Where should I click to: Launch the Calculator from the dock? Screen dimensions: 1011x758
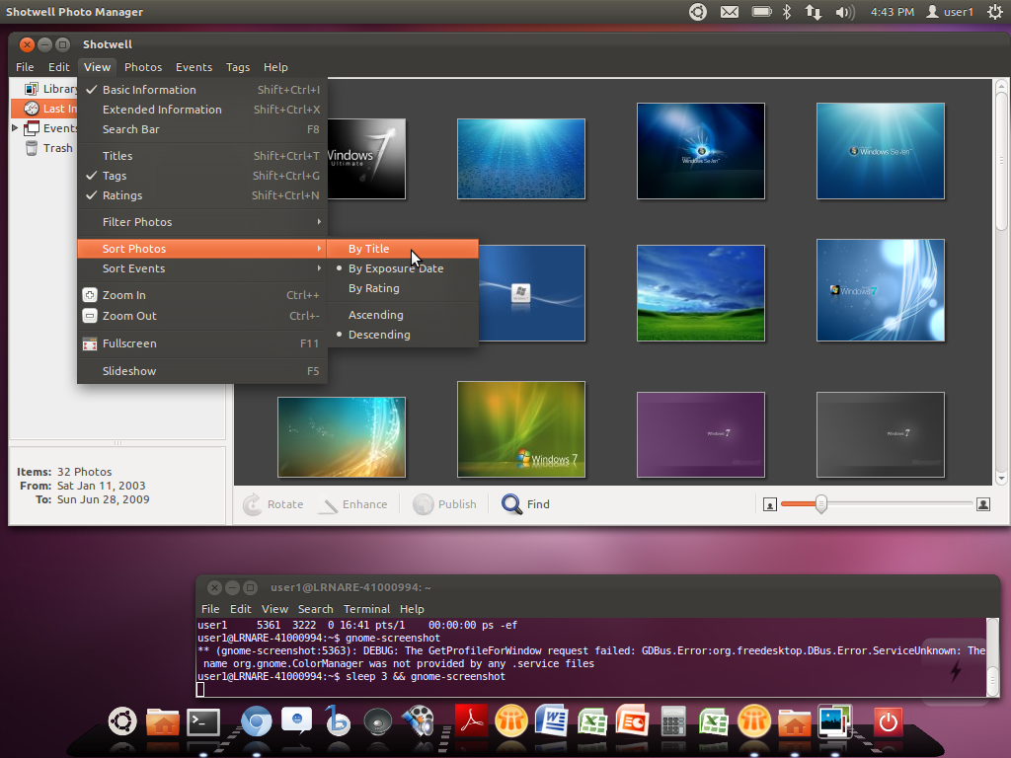(x=673, y=721)
